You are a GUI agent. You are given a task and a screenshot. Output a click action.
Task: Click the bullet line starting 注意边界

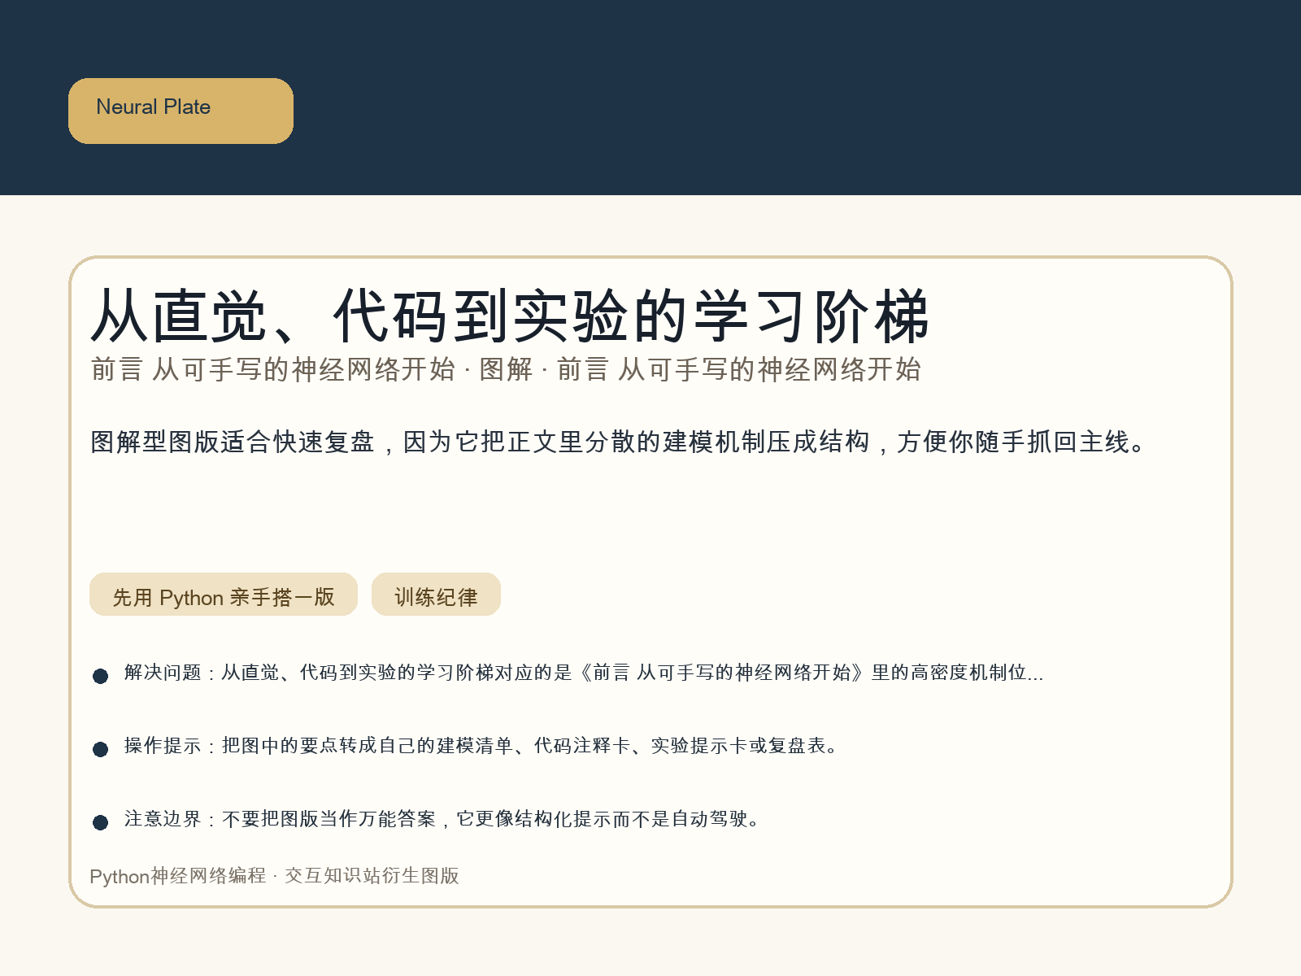[x=442, y=819]
